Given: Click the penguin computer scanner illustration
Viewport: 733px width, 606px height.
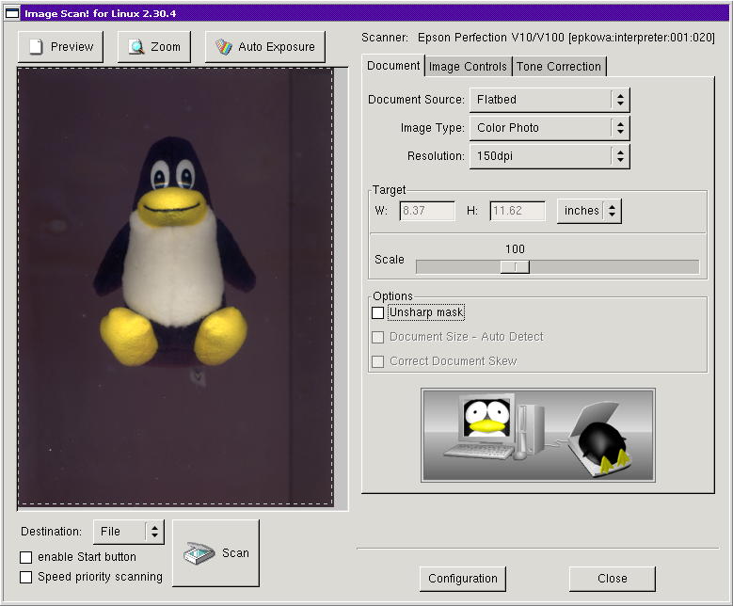Looking at the screenshot, I should pos(538,436).
